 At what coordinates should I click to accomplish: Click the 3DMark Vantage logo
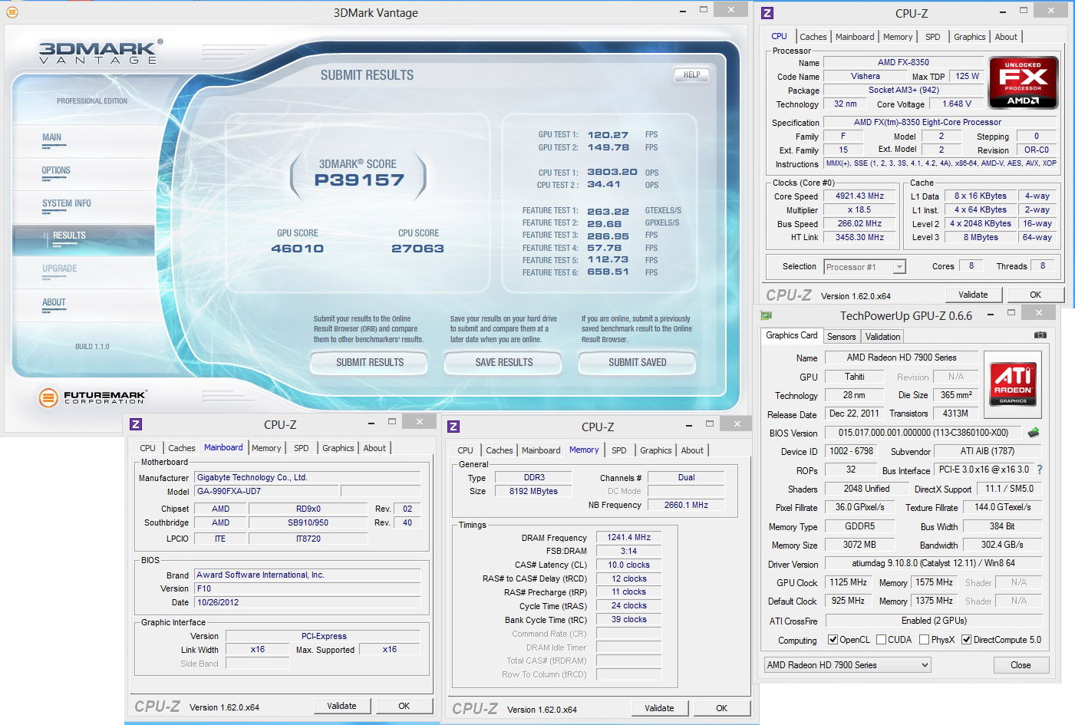click(101, 52)
